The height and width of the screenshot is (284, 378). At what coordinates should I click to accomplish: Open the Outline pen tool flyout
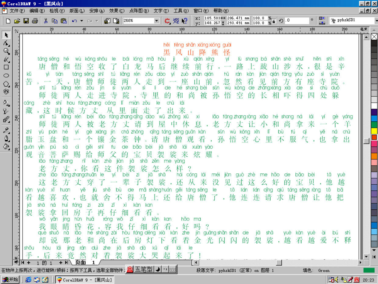(x=6, y=138)
